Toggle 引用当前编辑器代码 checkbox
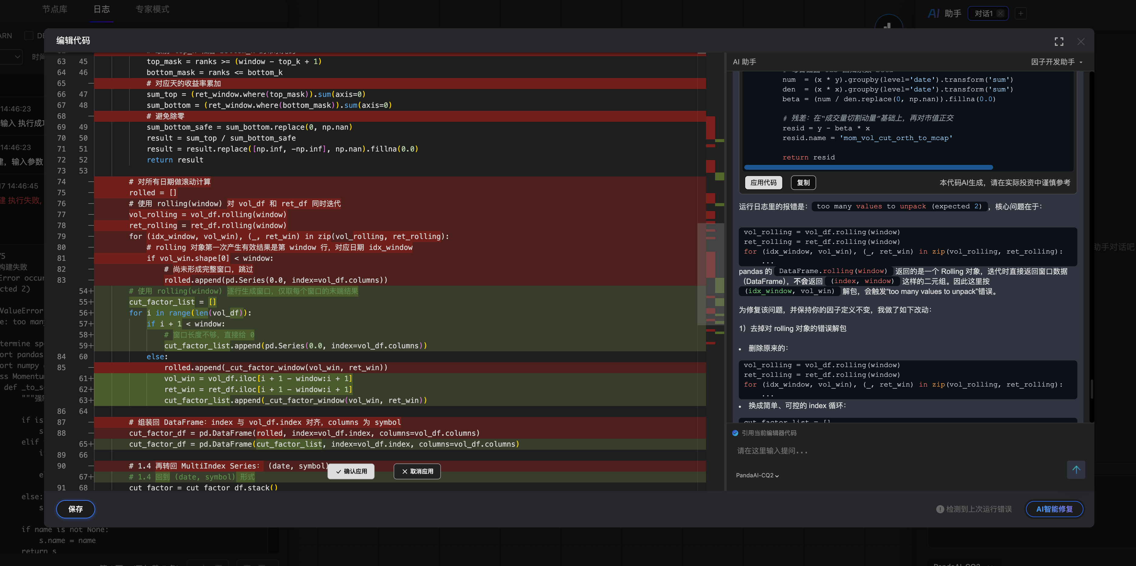This screenshot has height=566, width=1136. [735, 433]
